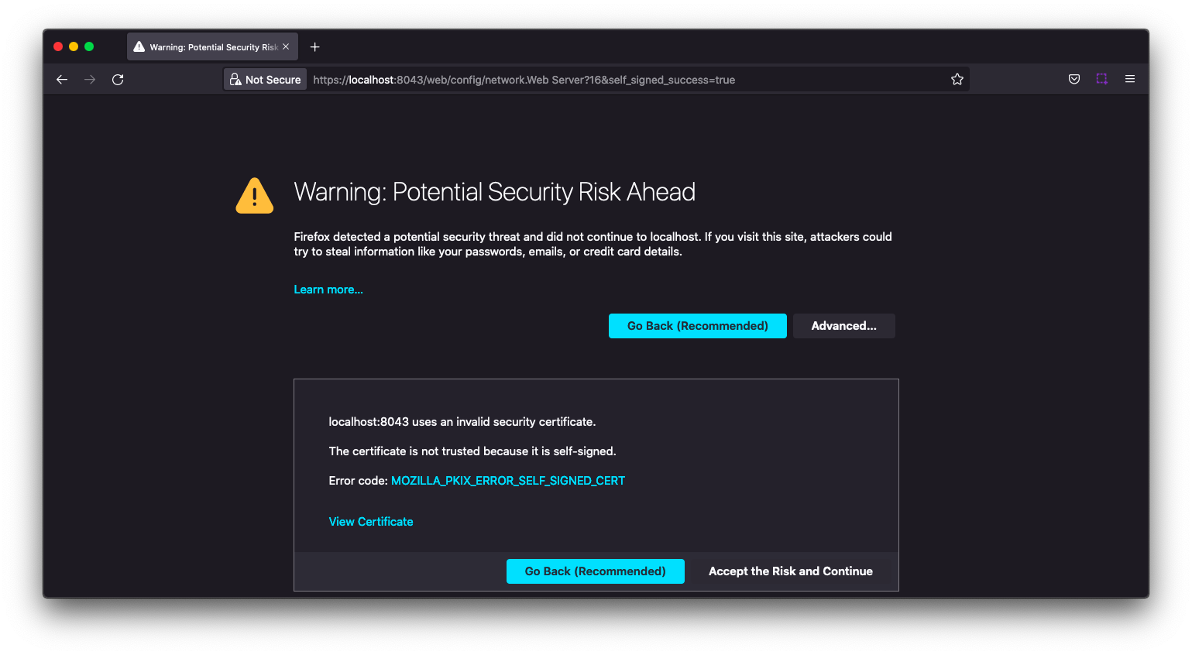The height and width of the screenshot is (655, 1192).
Task: Click the purple extension icon in toolbar
Action: pyautogui.click(x=1102, y=79)
